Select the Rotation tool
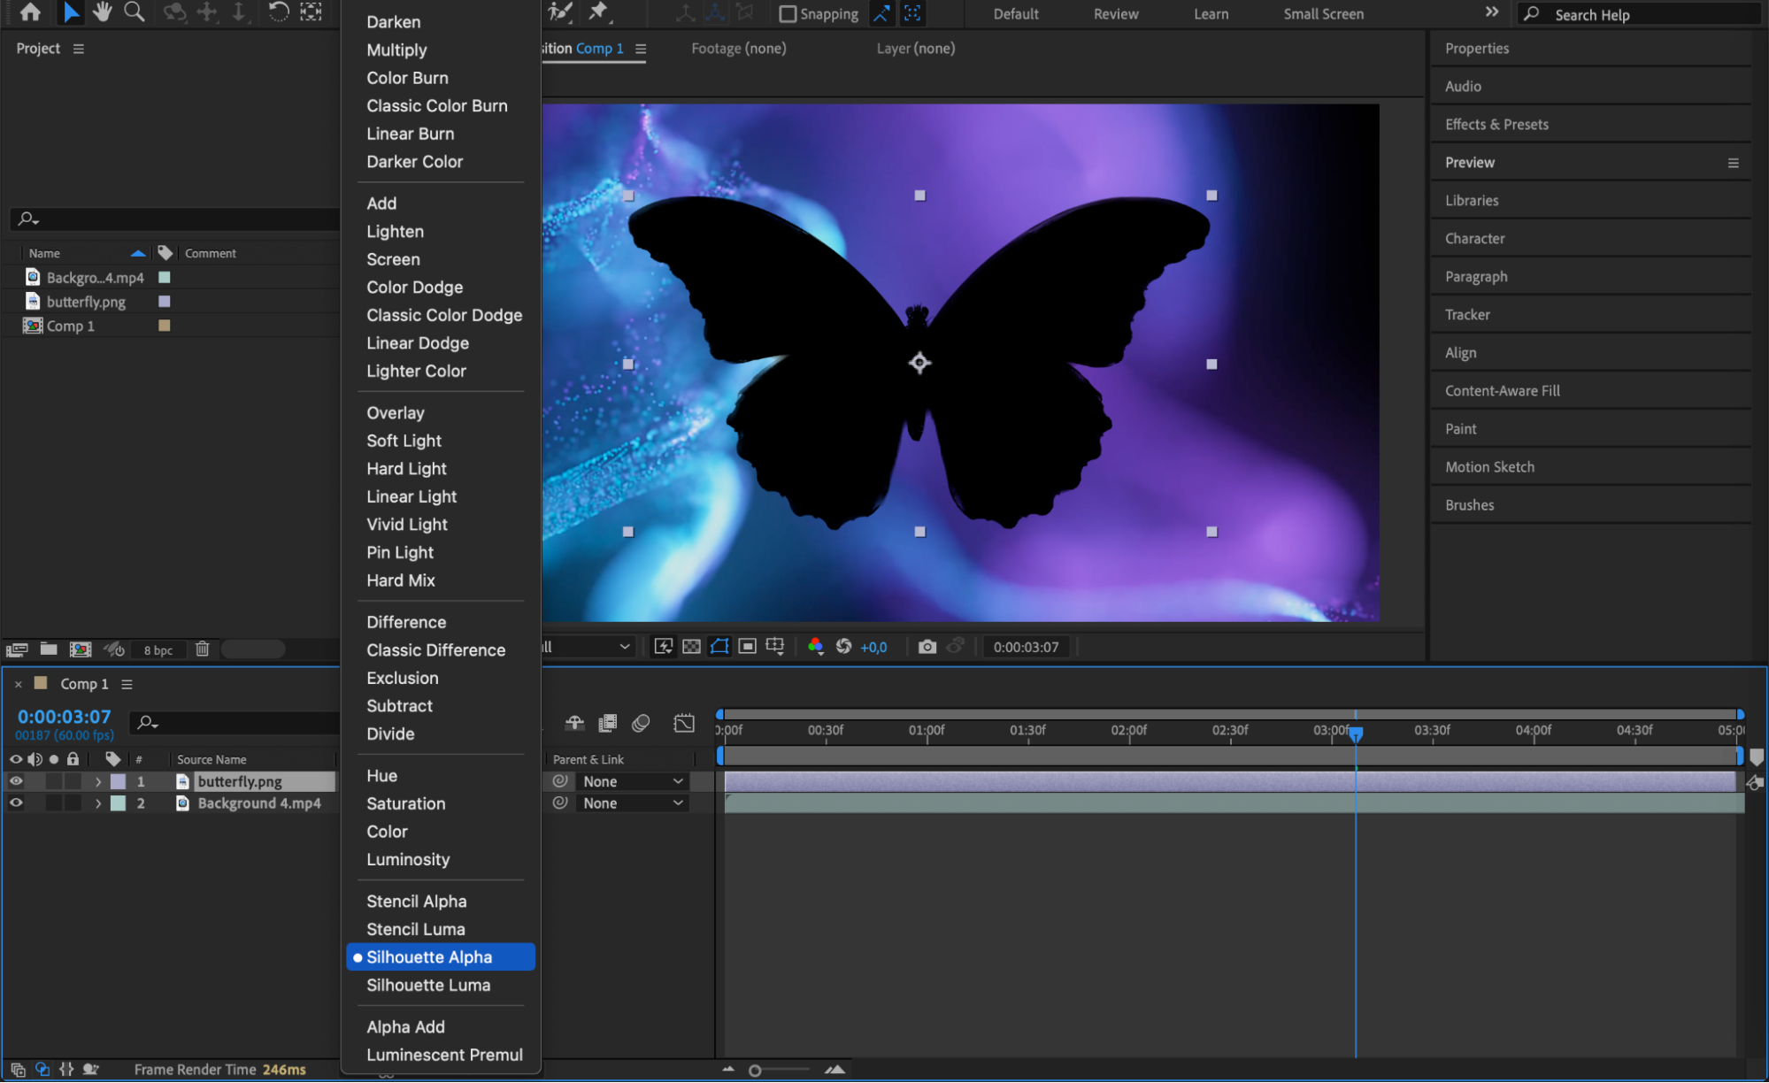This screenshot has width=1769, height=1083. click(x=278, y=12)
